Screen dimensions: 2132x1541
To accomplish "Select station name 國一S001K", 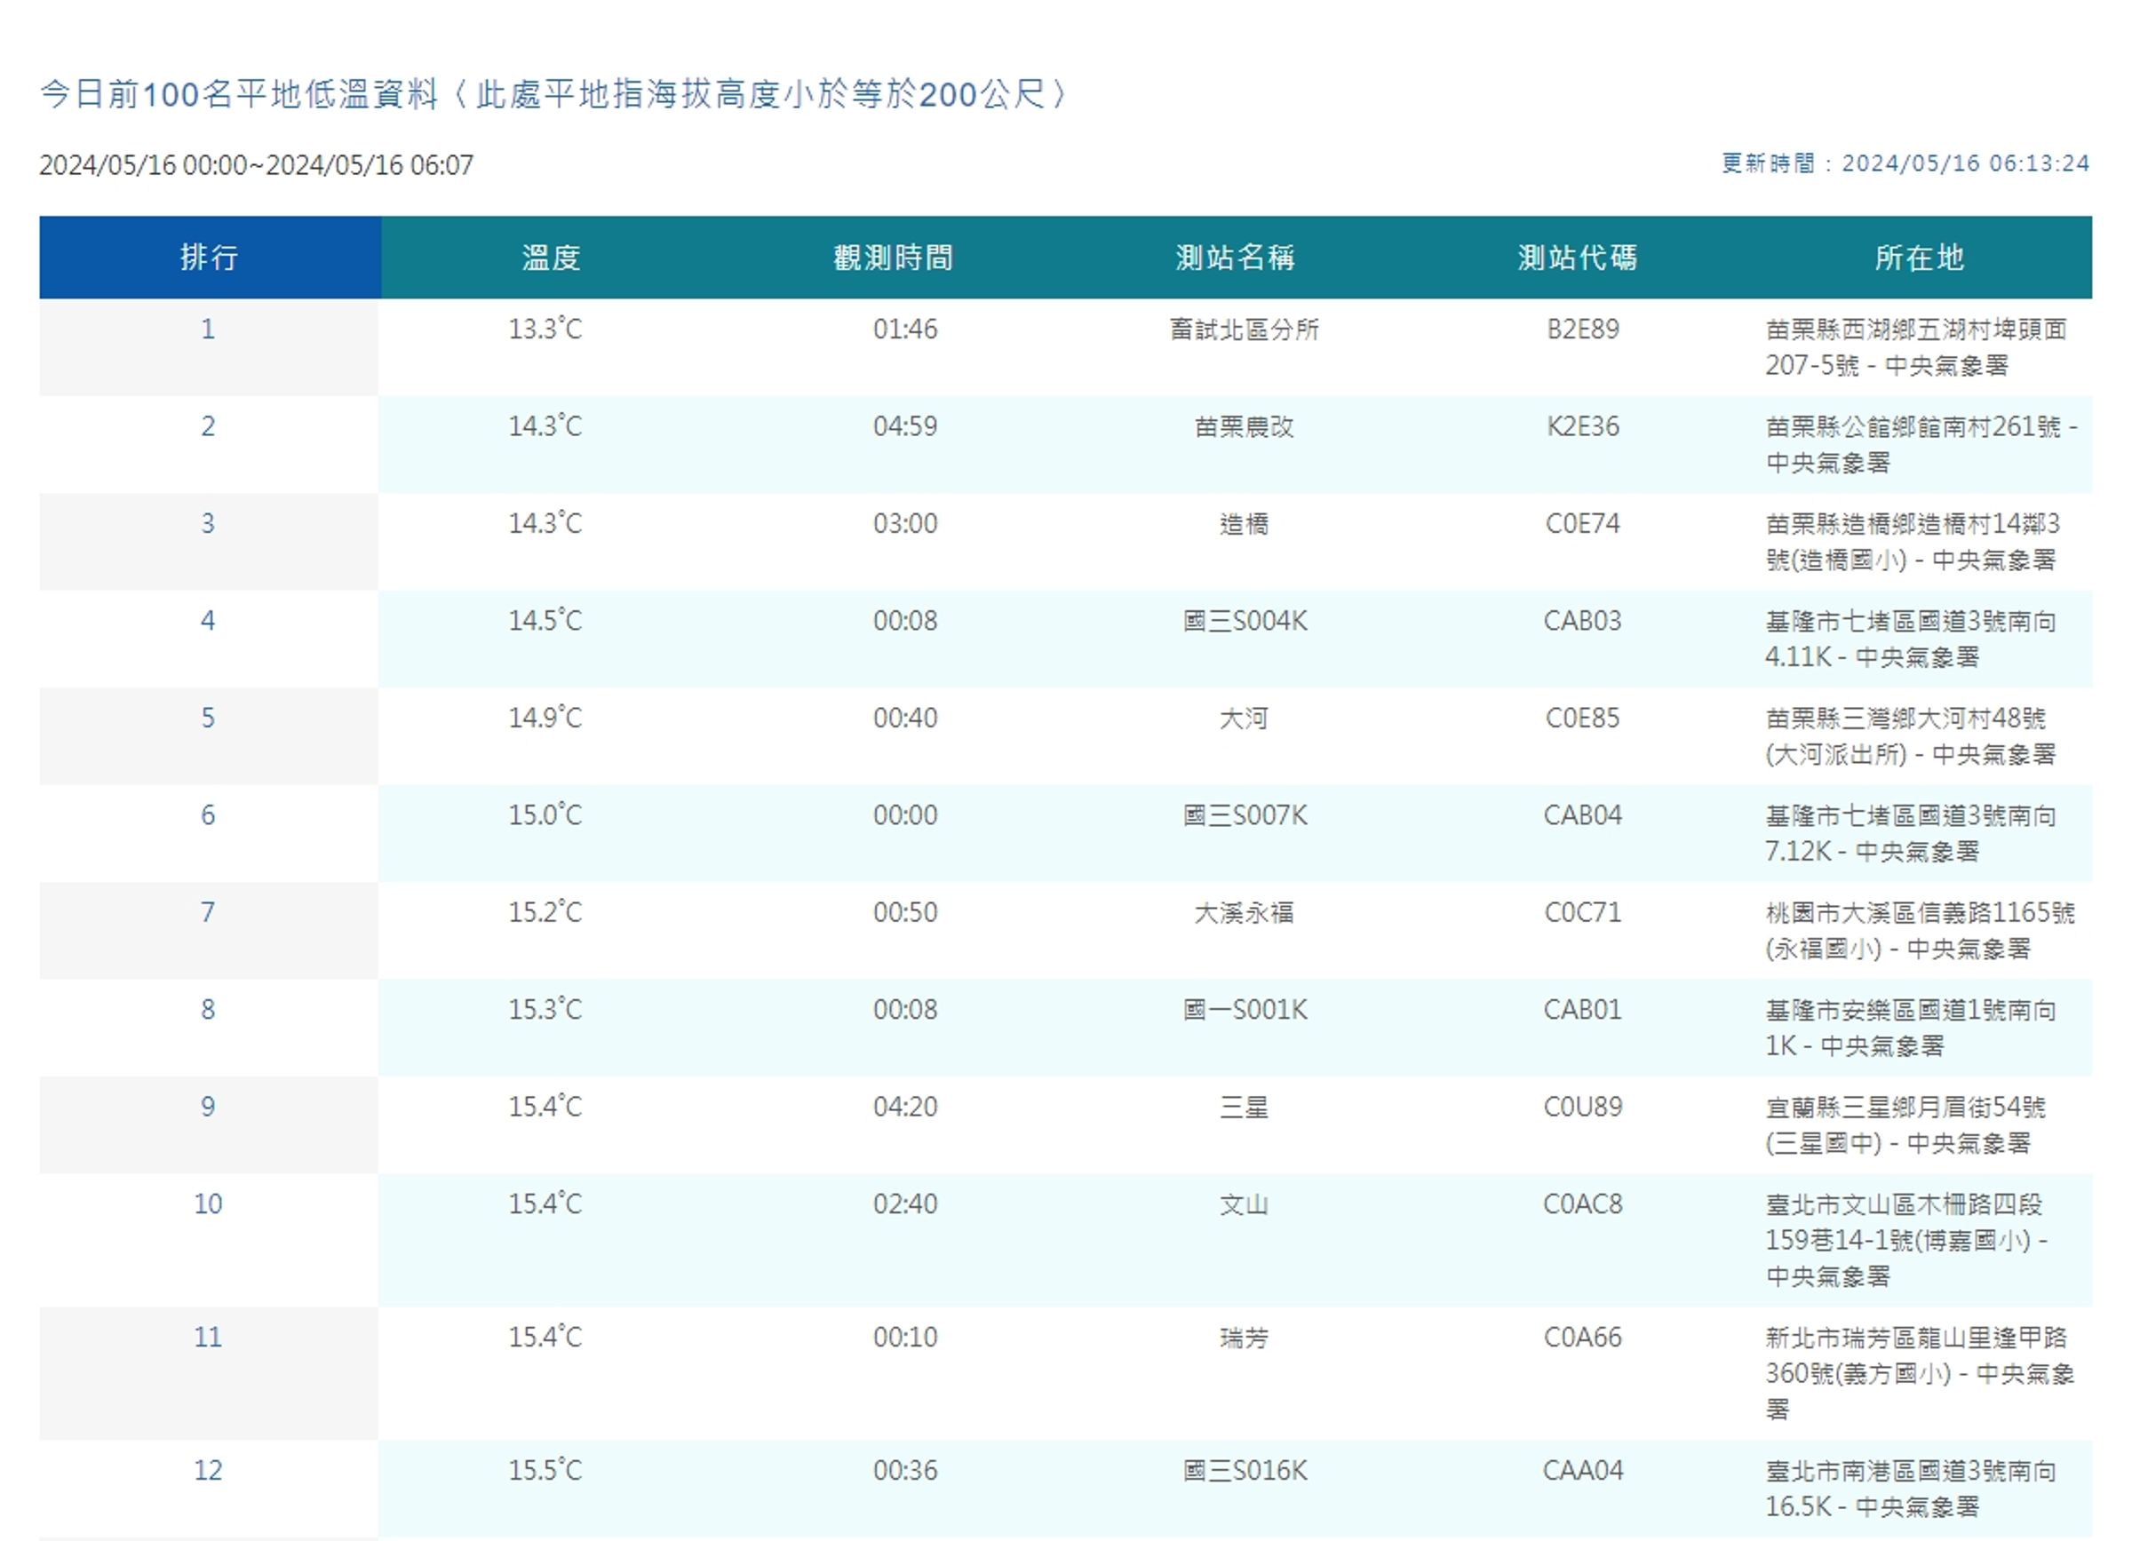I will [x=1245, y=1010].
